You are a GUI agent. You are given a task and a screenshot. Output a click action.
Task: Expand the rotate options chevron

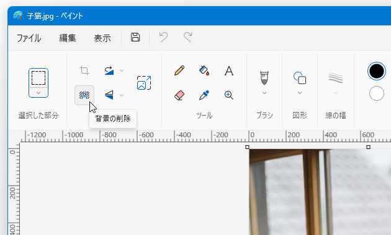pyautogui.click(x=122, y=70)
